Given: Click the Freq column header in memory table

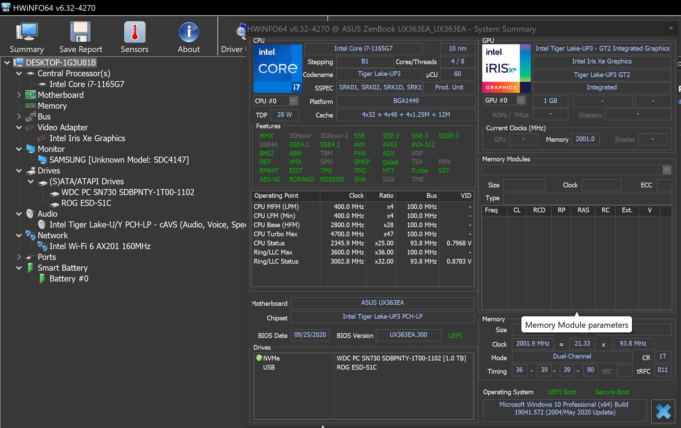Looking at the screenshot, I should coord(494,210).
